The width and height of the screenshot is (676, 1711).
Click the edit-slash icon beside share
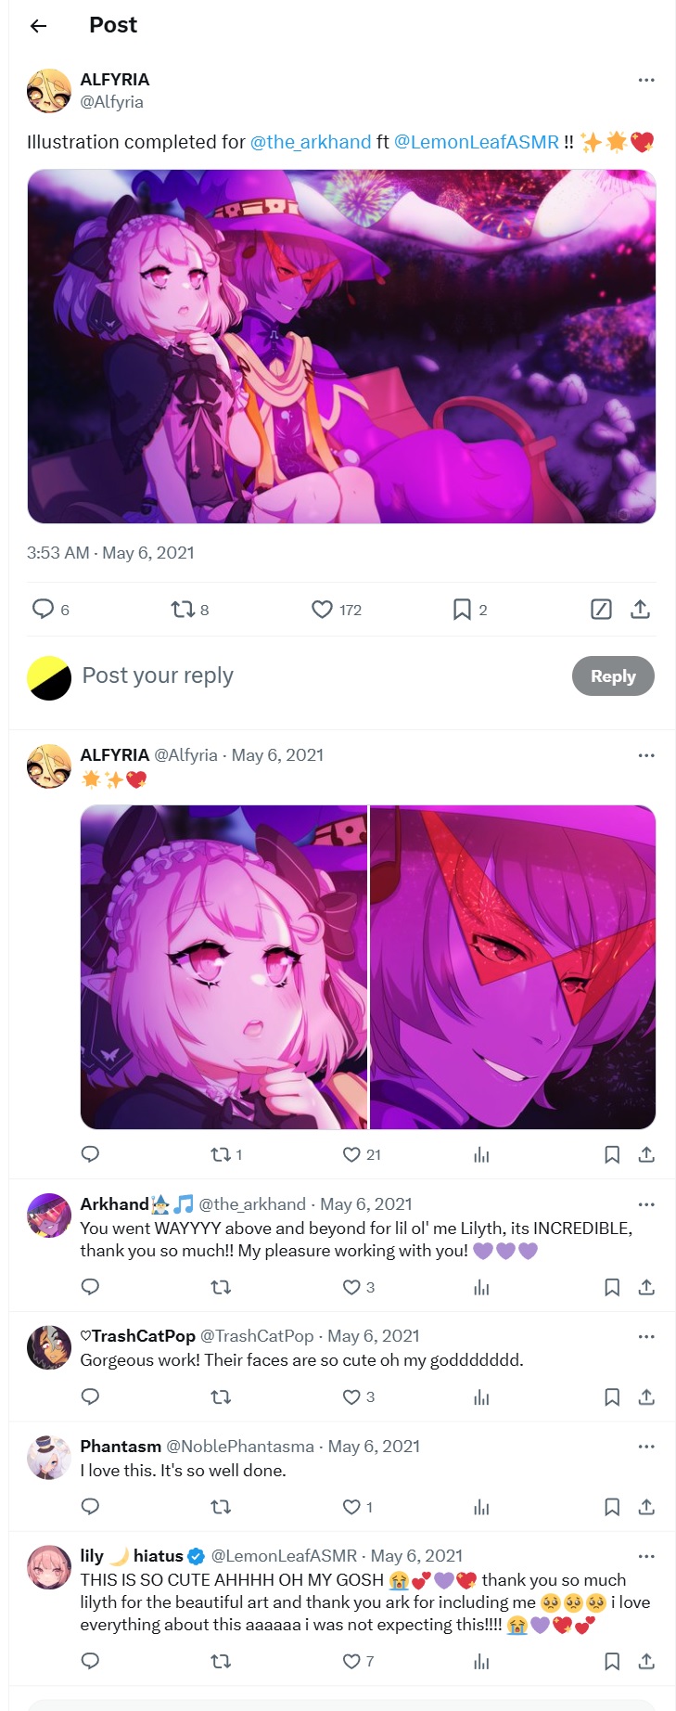[601, 610]
